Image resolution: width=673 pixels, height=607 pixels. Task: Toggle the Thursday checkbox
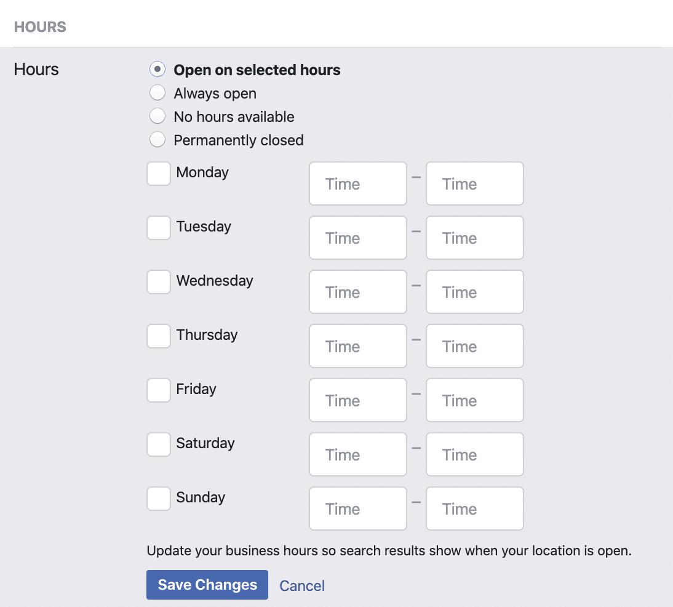point(159,336)
